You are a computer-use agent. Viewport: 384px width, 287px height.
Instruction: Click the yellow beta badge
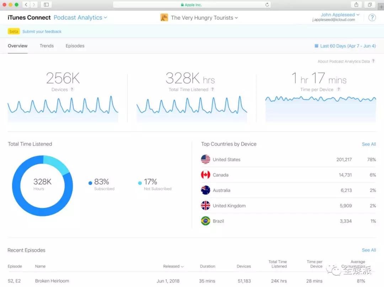[x=14, y=31]
